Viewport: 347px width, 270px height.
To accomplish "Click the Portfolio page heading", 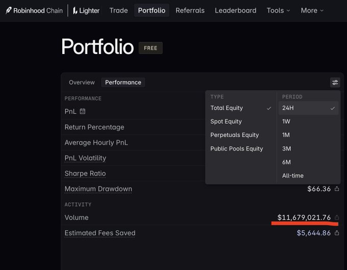I will click(x=97, y=47).
